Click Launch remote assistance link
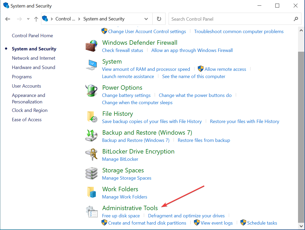The height and width of the screenshot is (230, 305). [128, 76]
